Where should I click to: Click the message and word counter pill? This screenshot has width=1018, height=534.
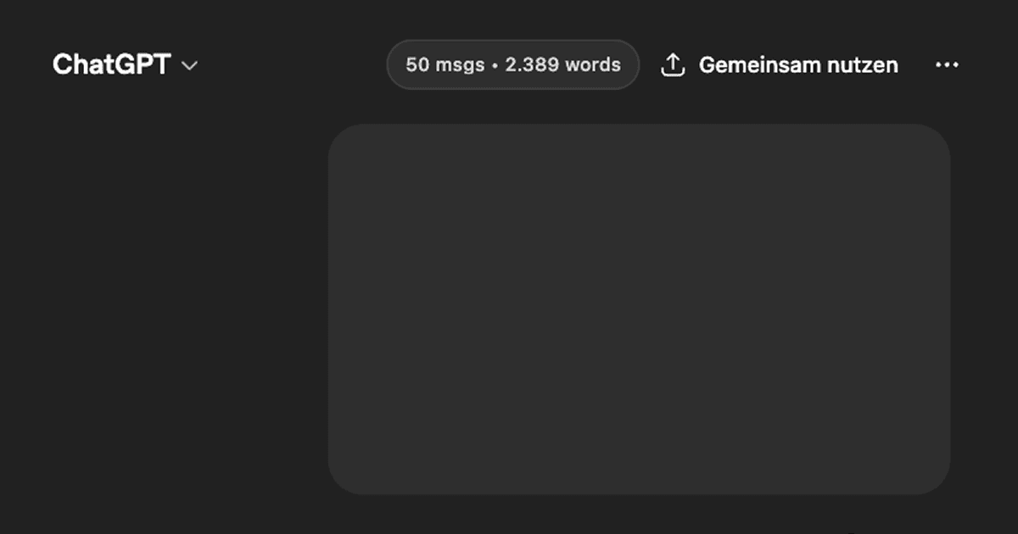512,64
